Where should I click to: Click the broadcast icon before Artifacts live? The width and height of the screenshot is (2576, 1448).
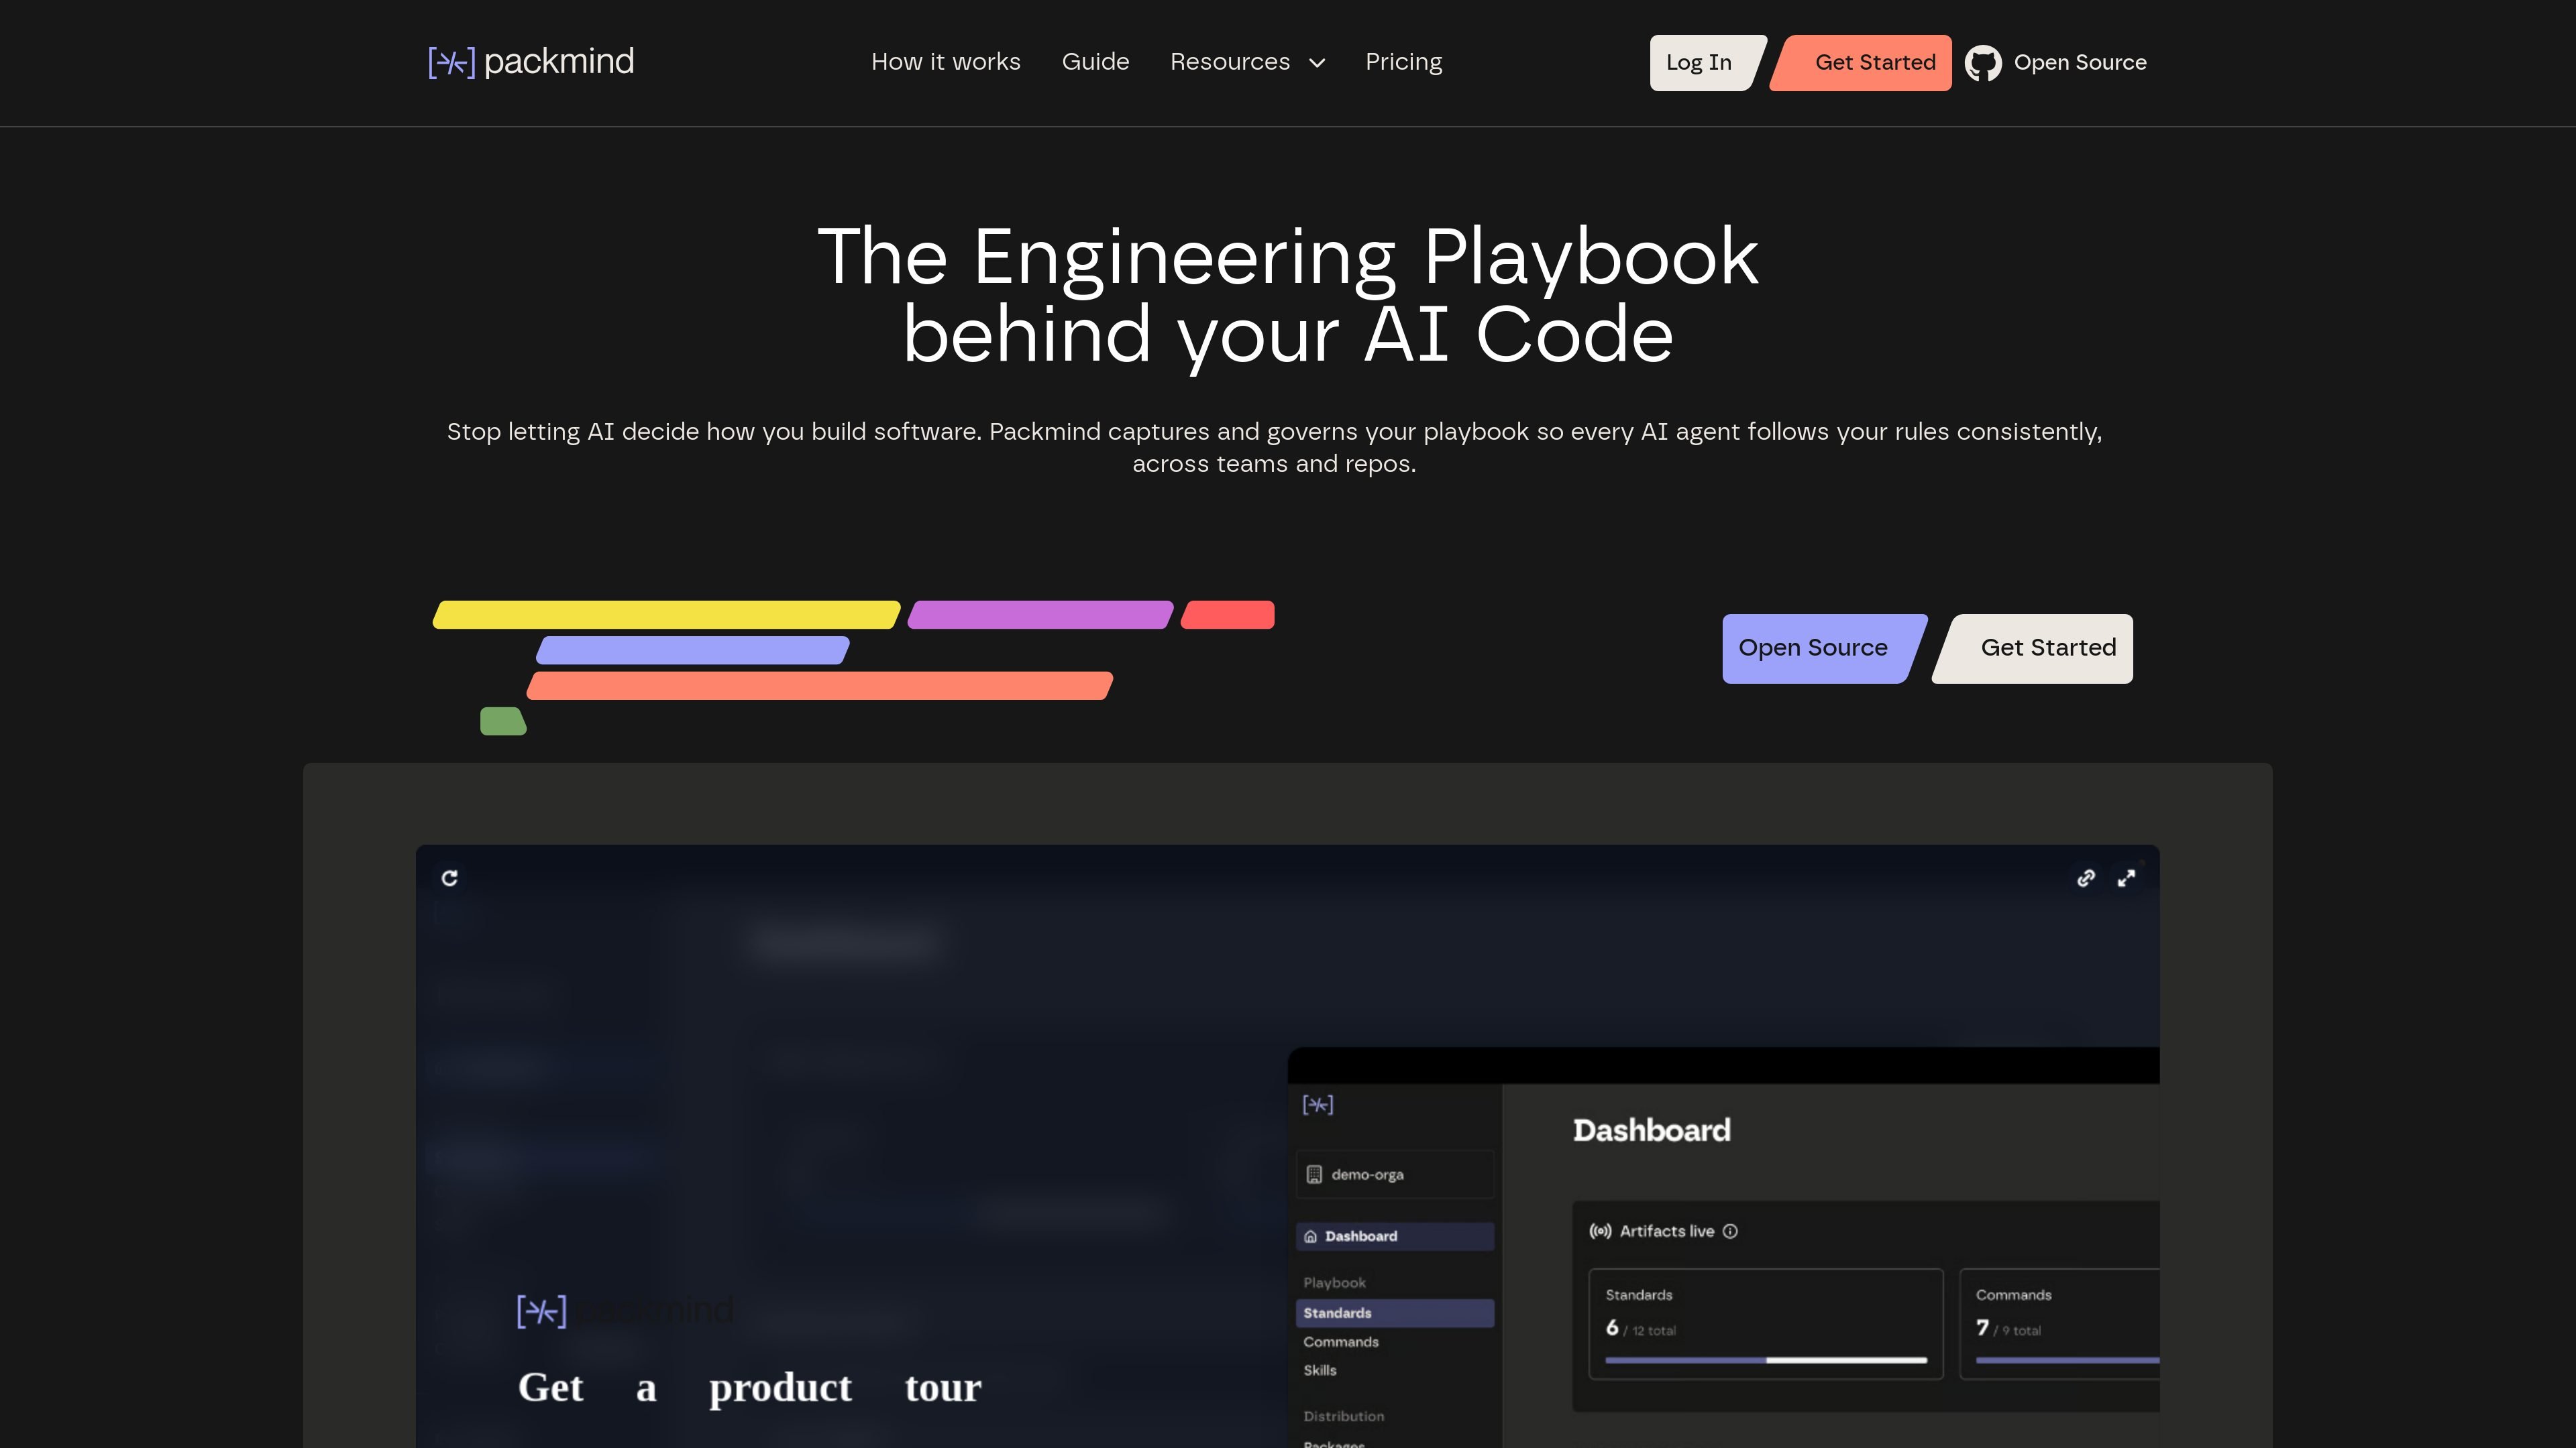pos(1600,1231)
